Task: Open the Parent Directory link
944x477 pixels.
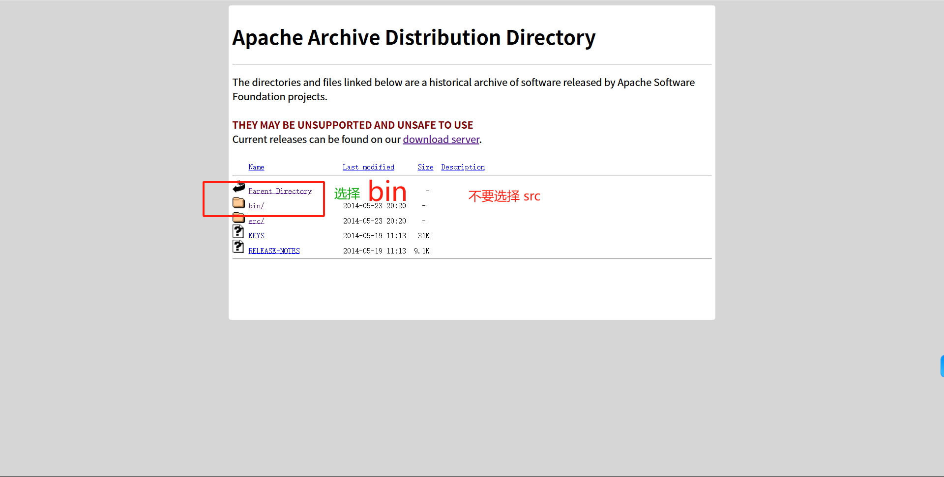Action: point(280,191)
